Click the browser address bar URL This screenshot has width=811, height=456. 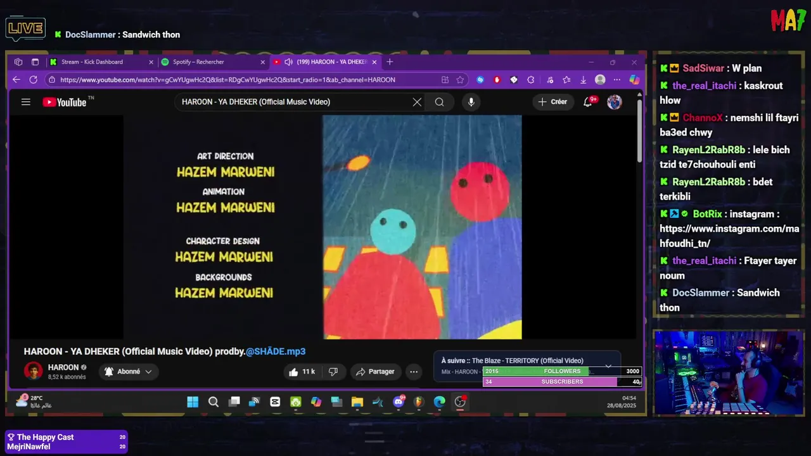228,80
